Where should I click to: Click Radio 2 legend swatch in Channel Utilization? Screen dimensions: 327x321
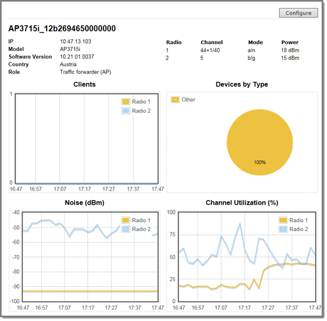click(x=283, y=229)
